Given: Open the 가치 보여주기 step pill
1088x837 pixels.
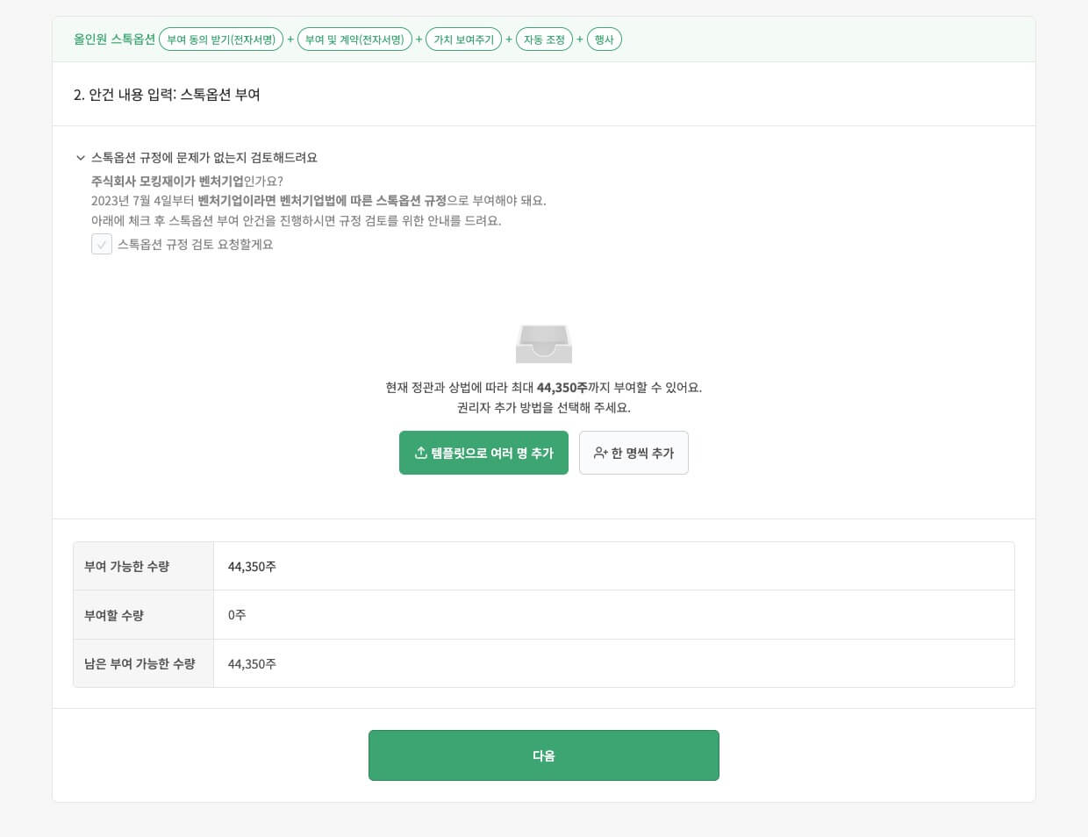Looking at the screenshot, I should [463, 39].
